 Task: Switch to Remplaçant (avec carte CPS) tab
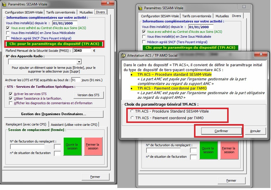tap(26, 124)
